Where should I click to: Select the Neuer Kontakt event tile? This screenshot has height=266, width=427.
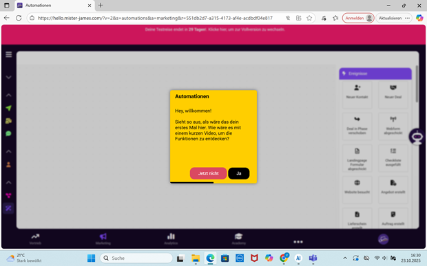pos(357,94)
